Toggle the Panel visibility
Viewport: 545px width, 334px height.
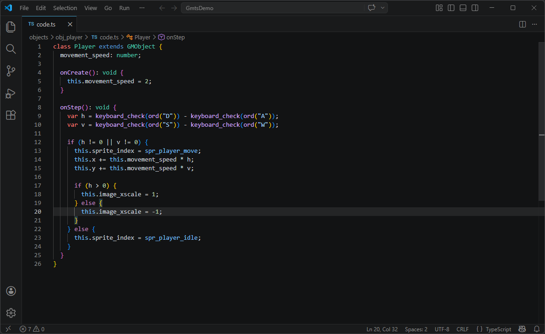463,8
